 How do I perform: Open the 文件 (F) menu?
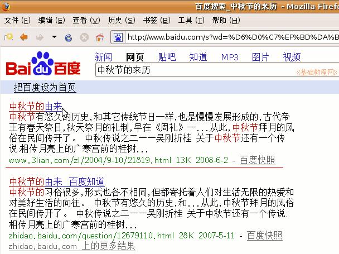click(17, 21)
